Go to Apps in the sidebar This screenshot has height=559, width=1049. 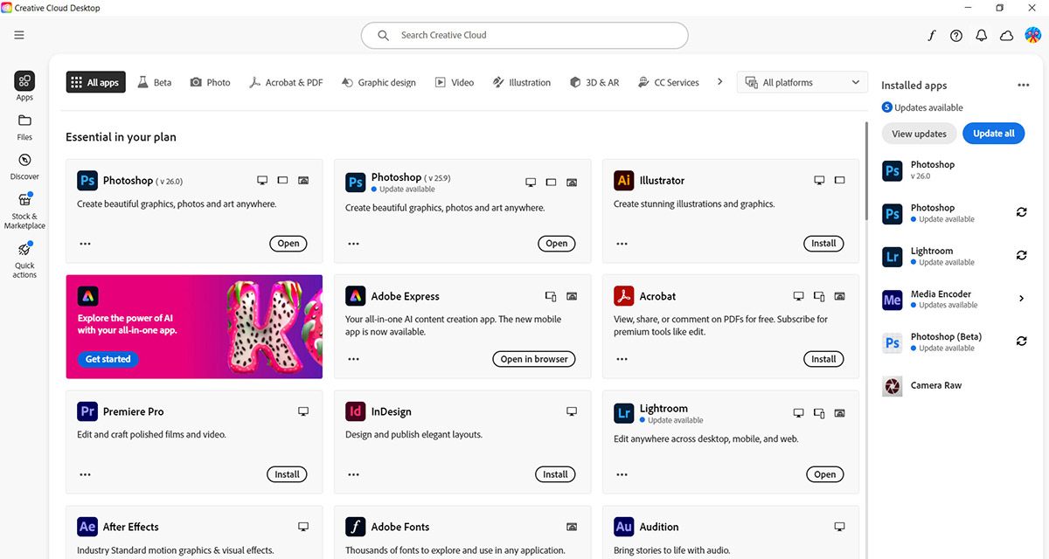tap(24, 86)
